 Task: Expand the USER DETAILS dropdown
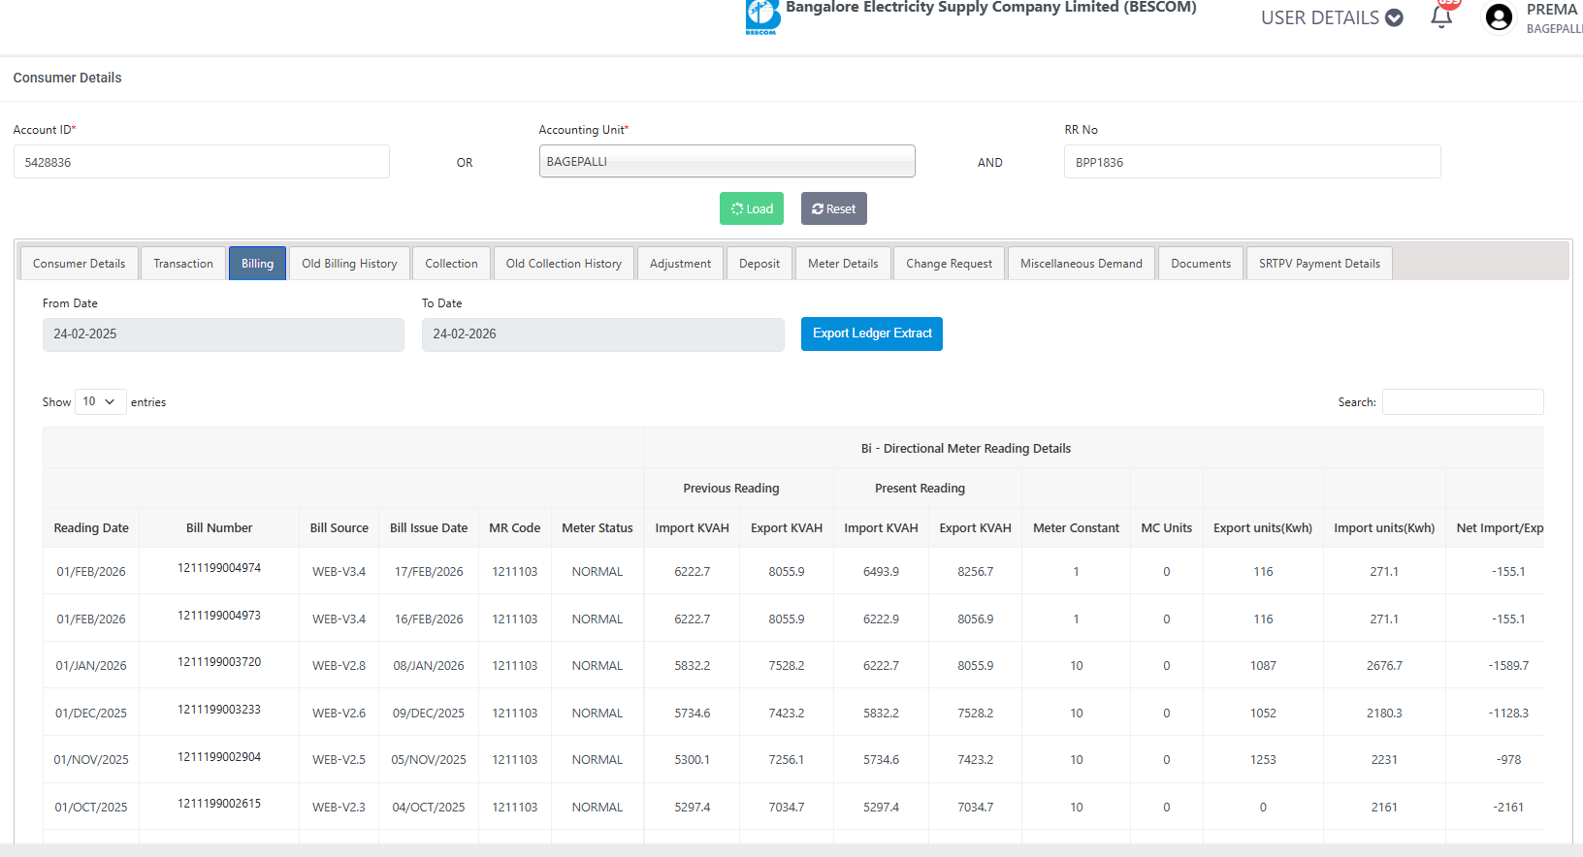[1331, 17]
